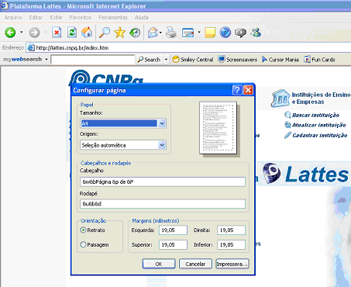Image resolution: width=351 pixels, height=287 pixels.
Task: Open the Atualizar instituição link
Action: [x=318, y=125]
